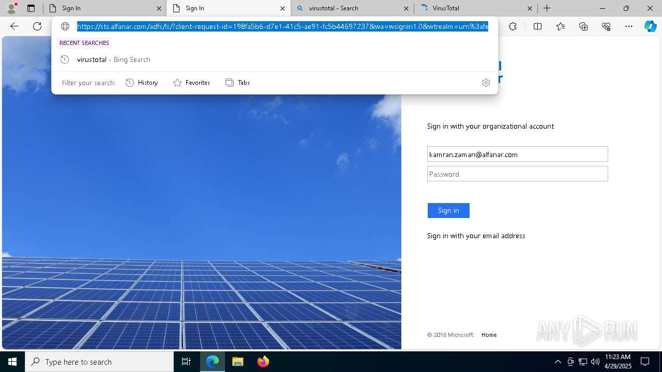Refresh the current page
662x372 pixels.
point(37,26)
